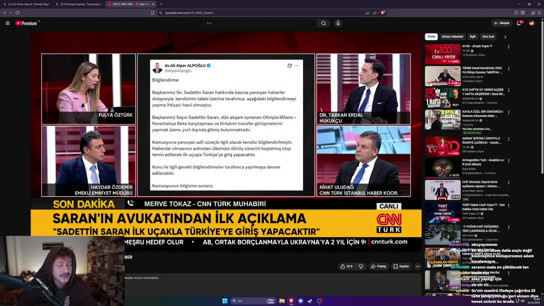Click the Windows taskbar Ara search box
Viewport: 544px width, 306px height.
(x=253, y=301)
